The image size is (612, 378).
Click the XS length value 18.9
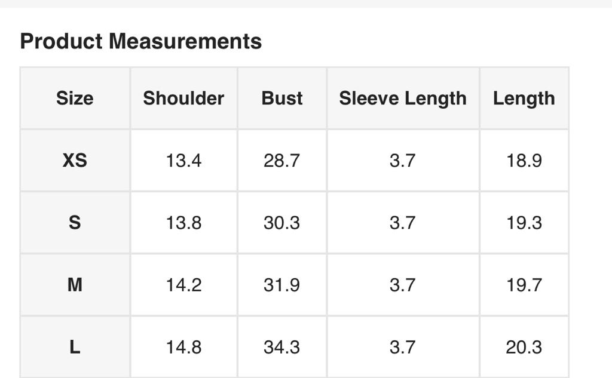[524, 160]
